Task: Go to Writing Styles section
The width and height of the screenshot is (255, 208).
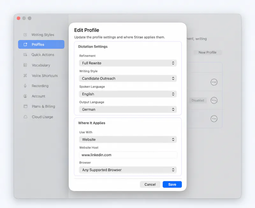Action: 41,35
